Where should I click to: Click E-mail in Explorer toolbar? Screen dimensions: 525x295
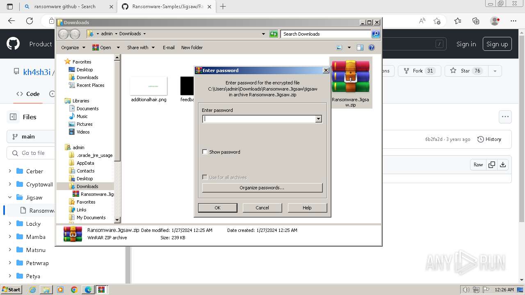(x=169, y=48)
